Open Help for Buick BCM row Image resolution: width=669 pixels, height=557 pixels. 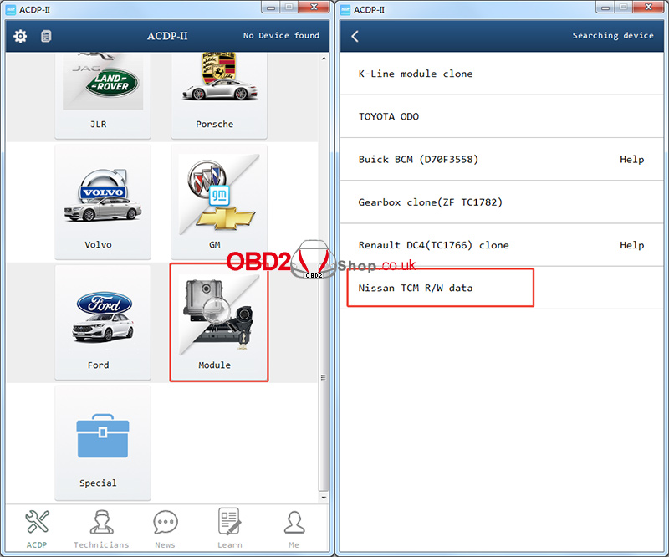tap(631, 159)
